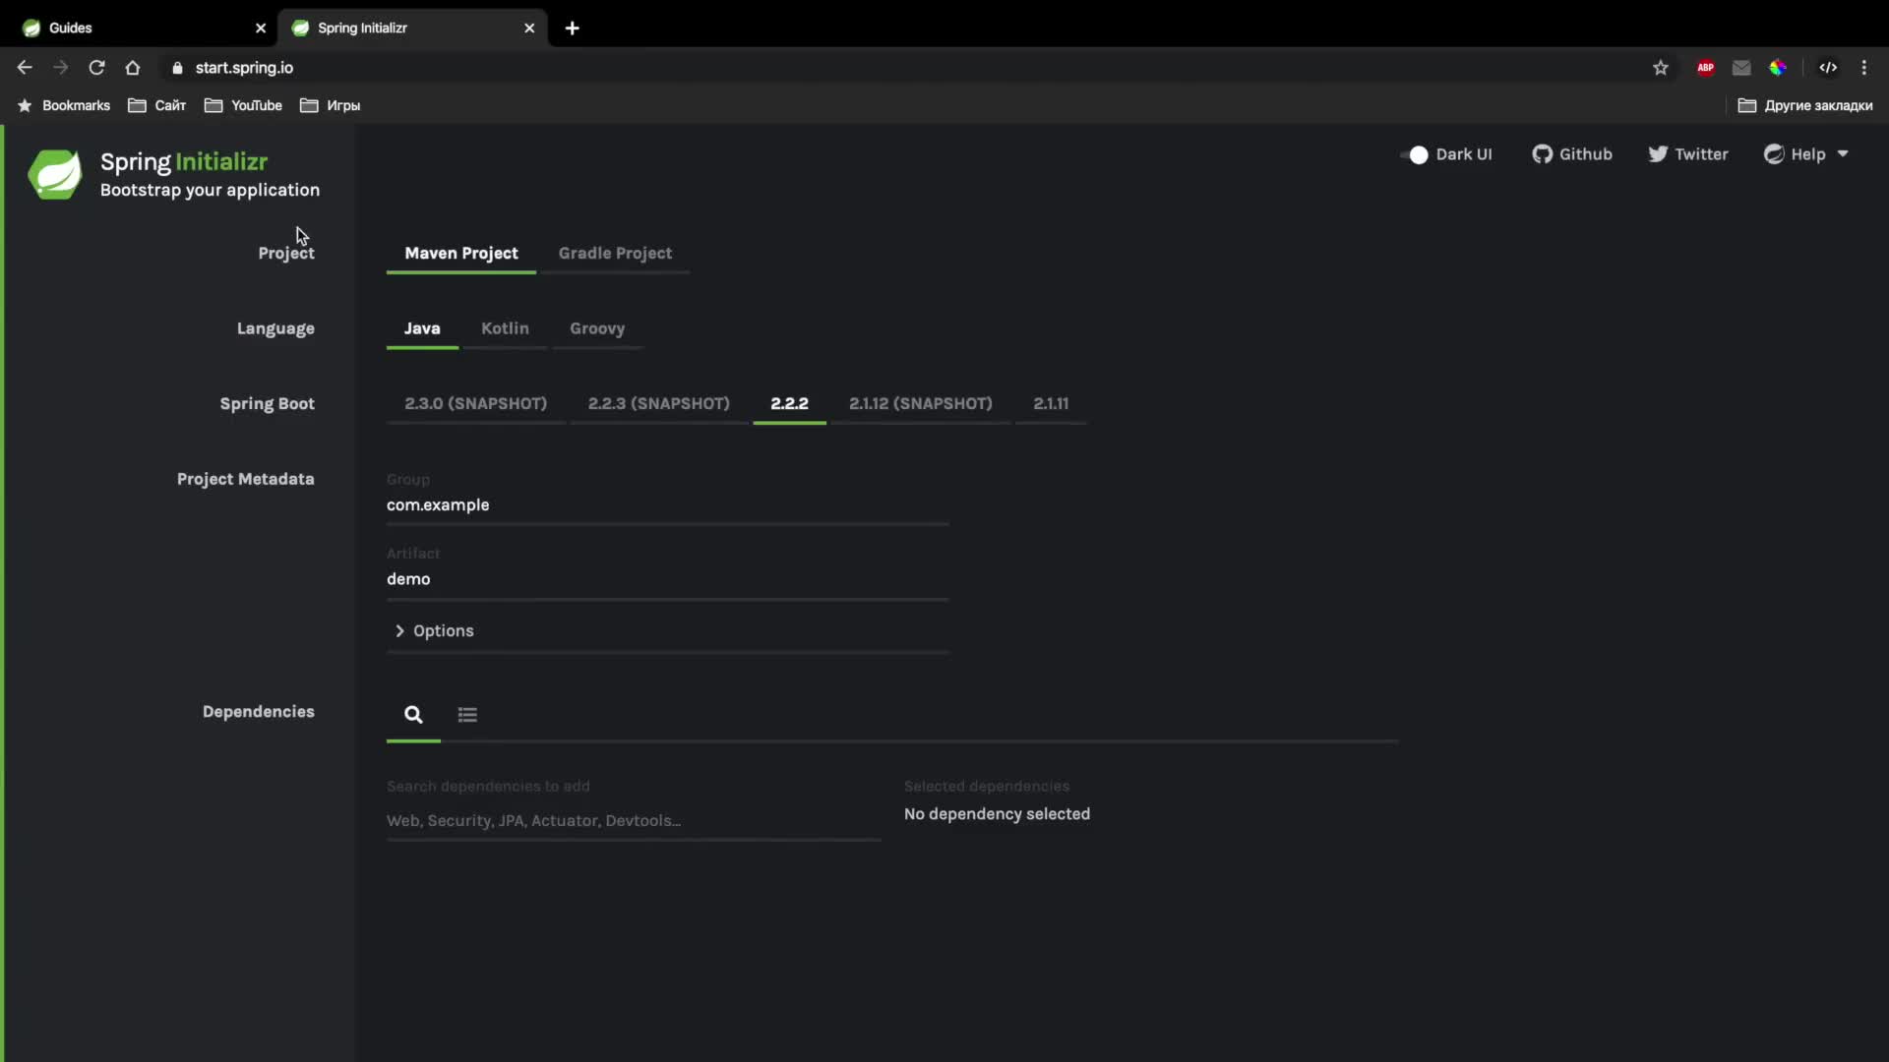Click the browser address bar URL
This screenshot has height=1062, width=1889.
pyautogui.click(x=244, y=68)
